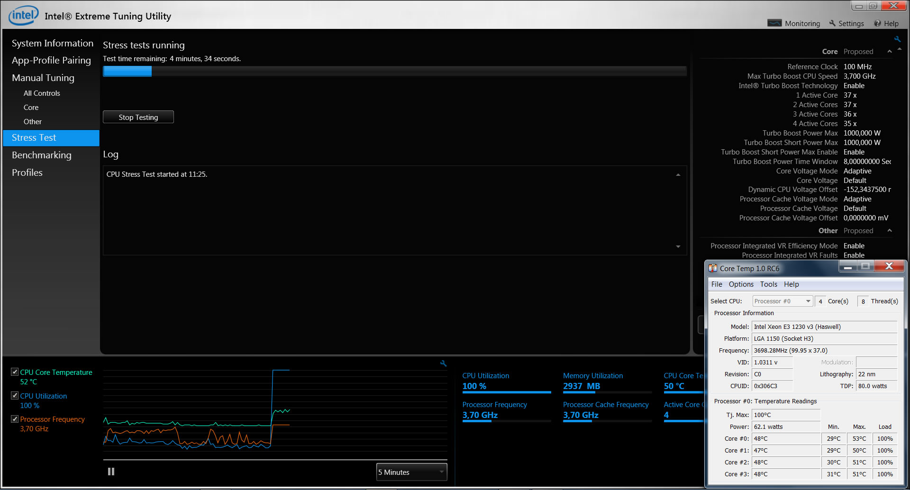This screenshot has height=490, width=910.
Task: Select the Stress Test section
Action: [x=51, y=138]
